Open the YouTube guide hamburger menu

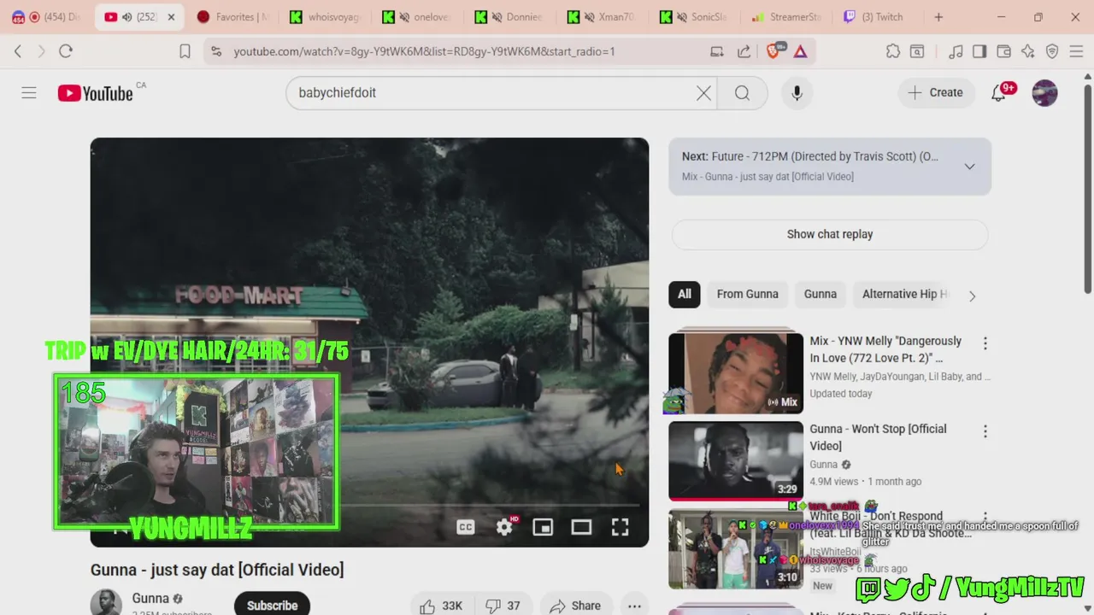tap(29, 92)
